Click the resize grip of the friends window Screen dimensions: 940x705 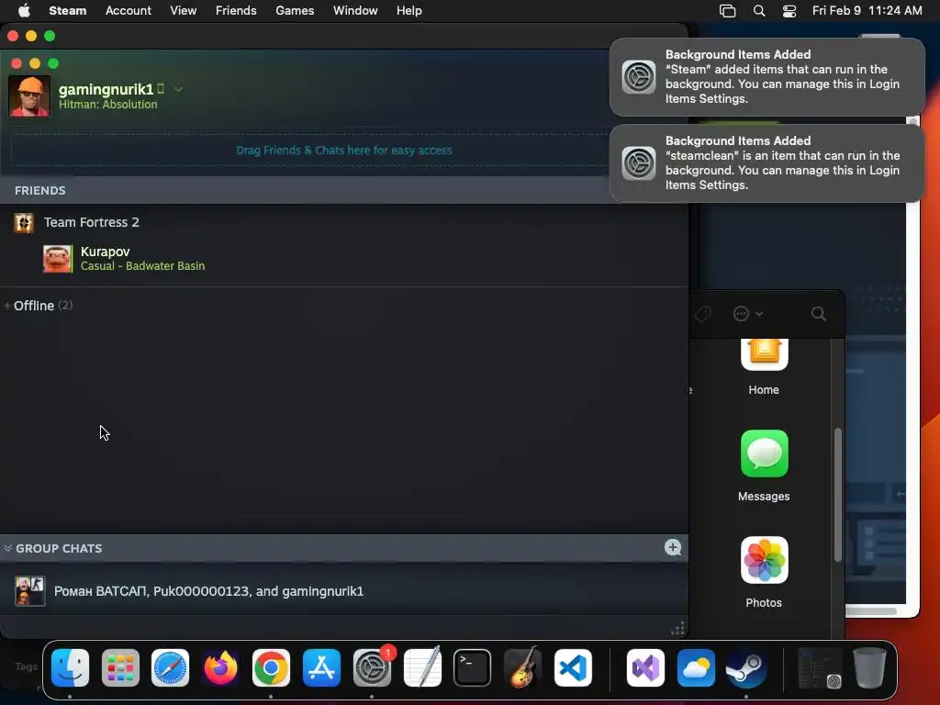pos(678,628)
